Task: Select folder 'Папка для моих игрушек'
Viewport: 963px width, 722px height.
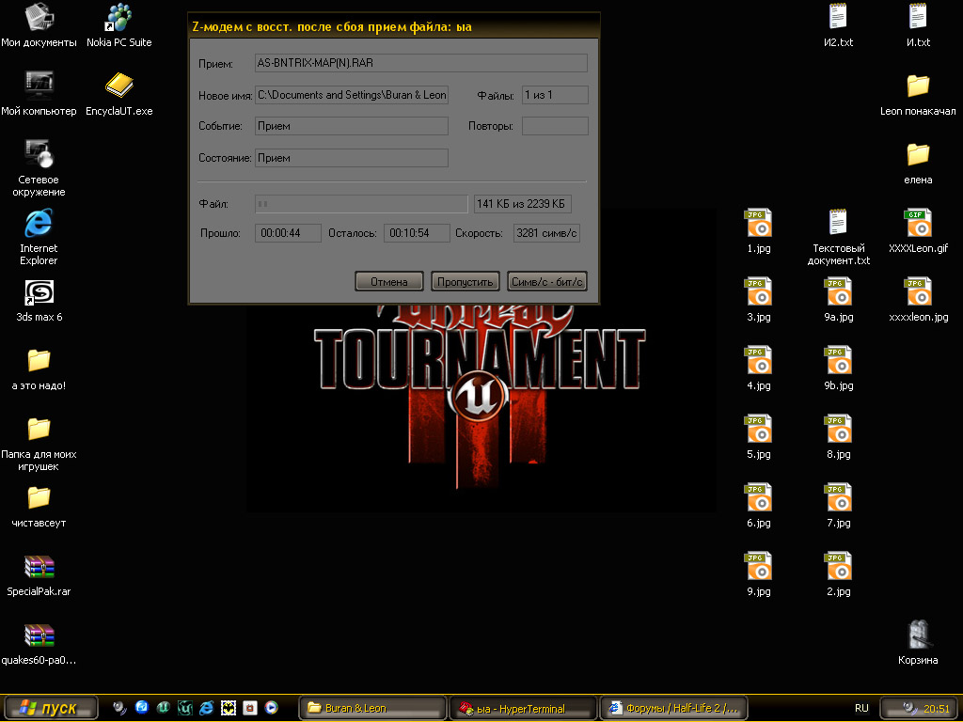Action: pos(39,444)
